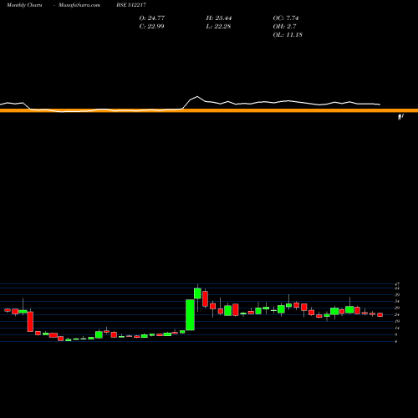Click the price axis label 34
The height and width of the screenshot is (418, 418).
pyautogui.click(x=397, y=301)
